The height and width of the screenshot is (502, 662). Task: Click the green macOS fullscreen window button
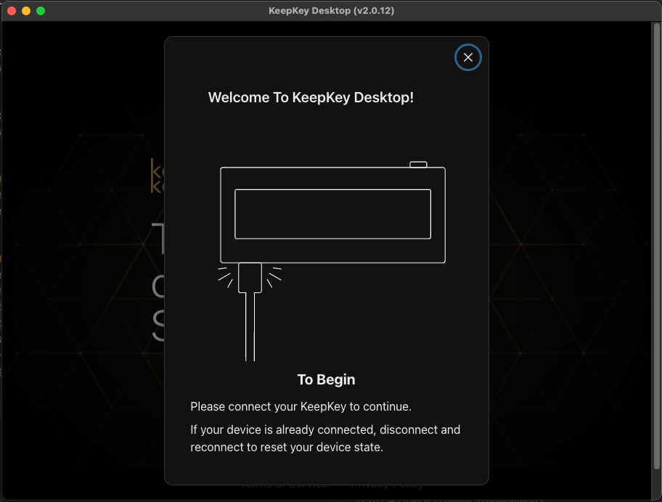coord(41,11)
